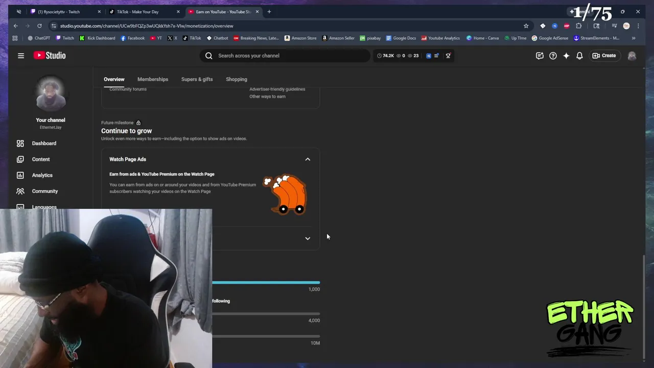This screenshot has height=368, width=654.
Task: Click the 74.2K watch-time stat
Action: click(386, 56)
